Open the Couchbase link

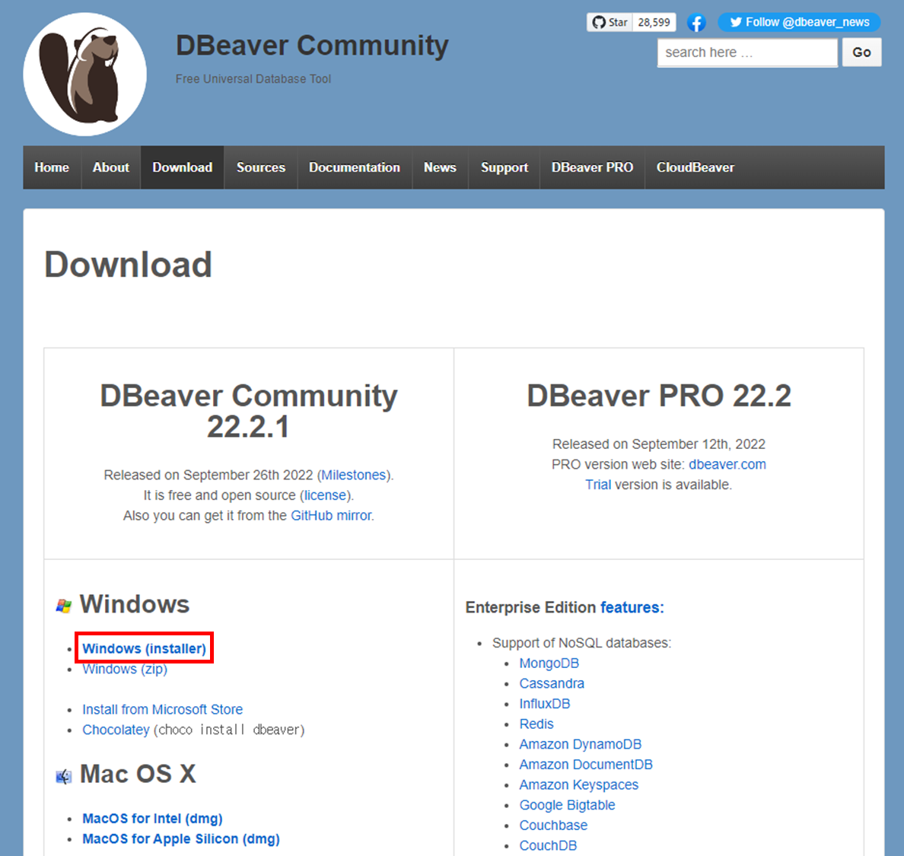click(x=553, y=826)
